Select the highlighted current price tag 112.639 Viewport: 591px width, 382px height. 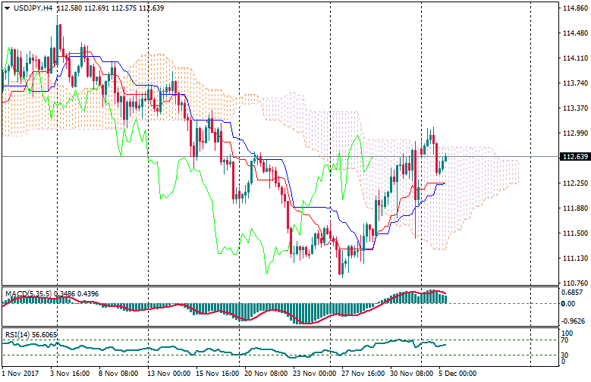(574, 157)
